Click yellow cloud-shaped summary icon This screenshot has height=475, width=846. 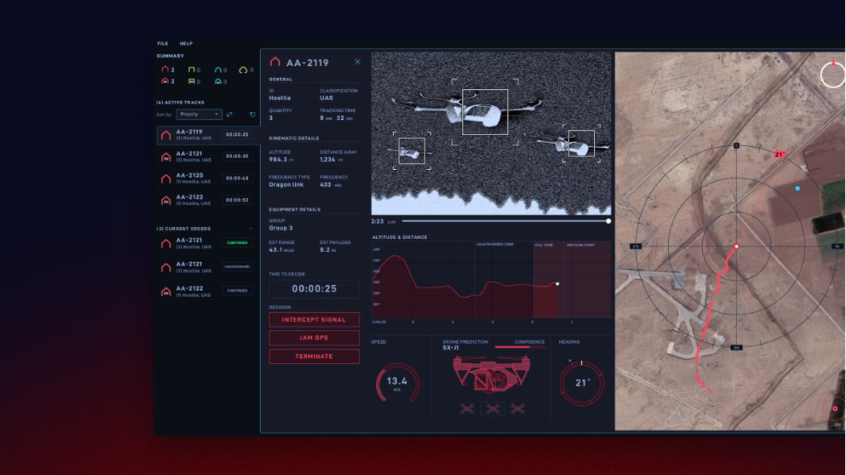point(243,70)
